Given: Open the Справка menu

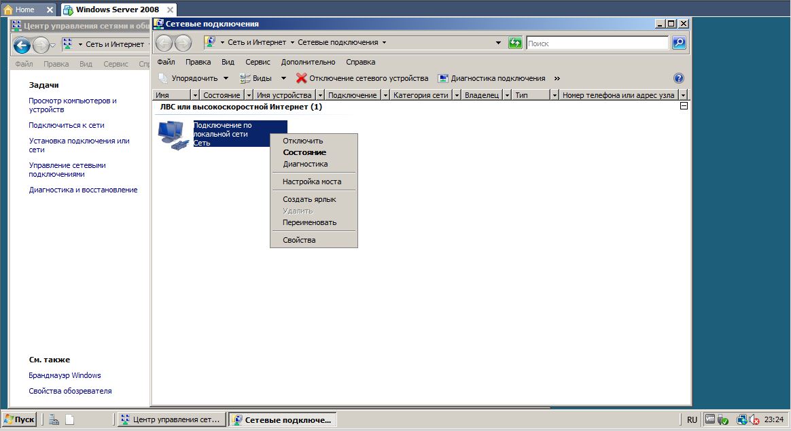Looking at the screenshot, I should [x=361, y=62].
